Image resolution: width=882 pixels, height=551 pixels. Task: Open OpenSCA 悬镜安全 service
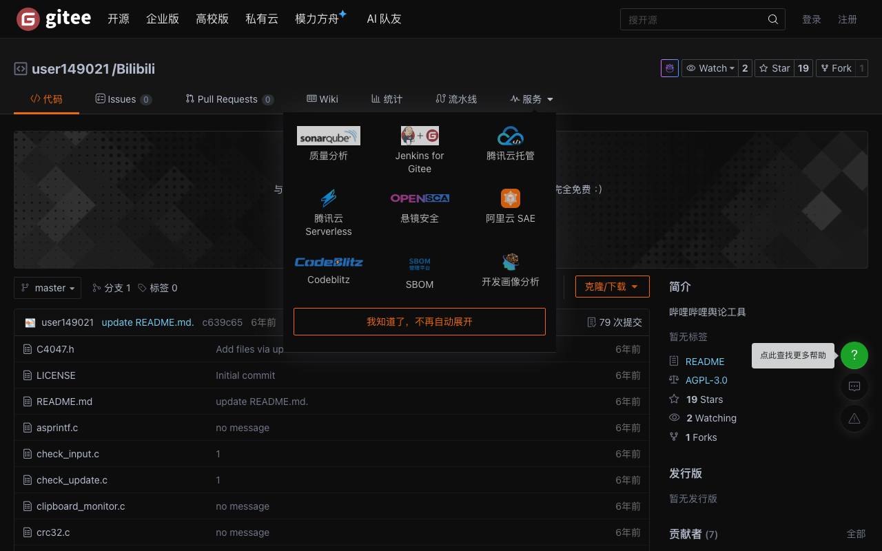[420, 207]
